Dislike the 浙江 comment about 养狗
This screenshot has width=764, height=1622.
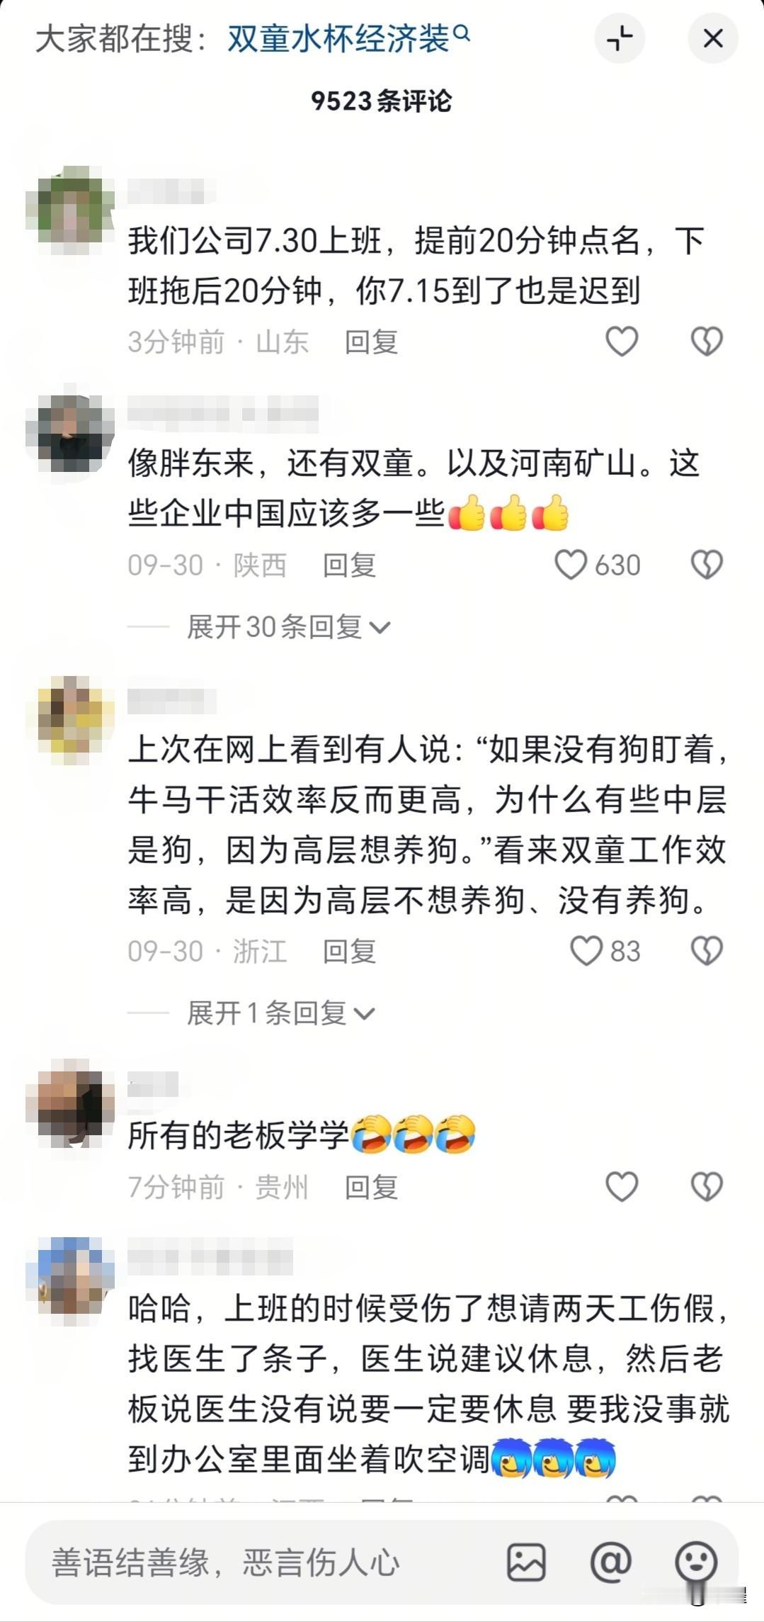click(x=707, y=951)
